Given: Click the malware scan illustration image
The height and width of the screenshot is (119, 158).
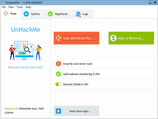Looking at the screenshot, I should [26, 50].
